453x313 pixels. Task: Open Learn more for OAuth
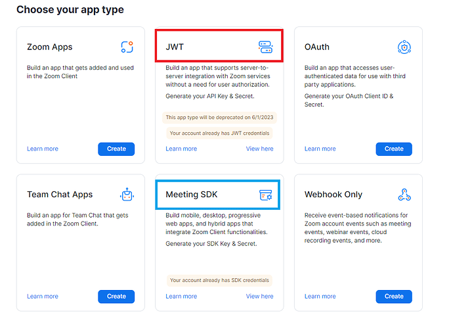[x=320, y=149]
